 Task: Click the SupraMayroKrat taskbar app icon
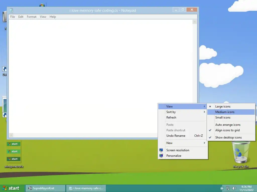[30, 188]
